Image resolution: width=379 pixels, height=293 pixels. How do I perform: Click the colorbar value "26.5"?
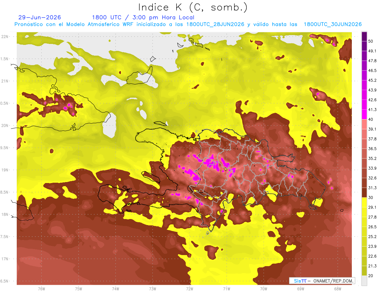tap(372, 227)
